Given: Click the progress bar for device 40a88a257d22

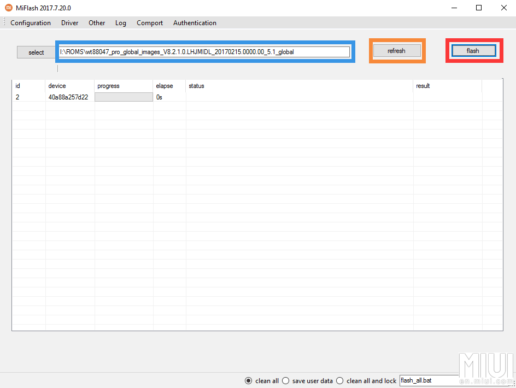Looking at the screenshot, I should tap(124, 97).
